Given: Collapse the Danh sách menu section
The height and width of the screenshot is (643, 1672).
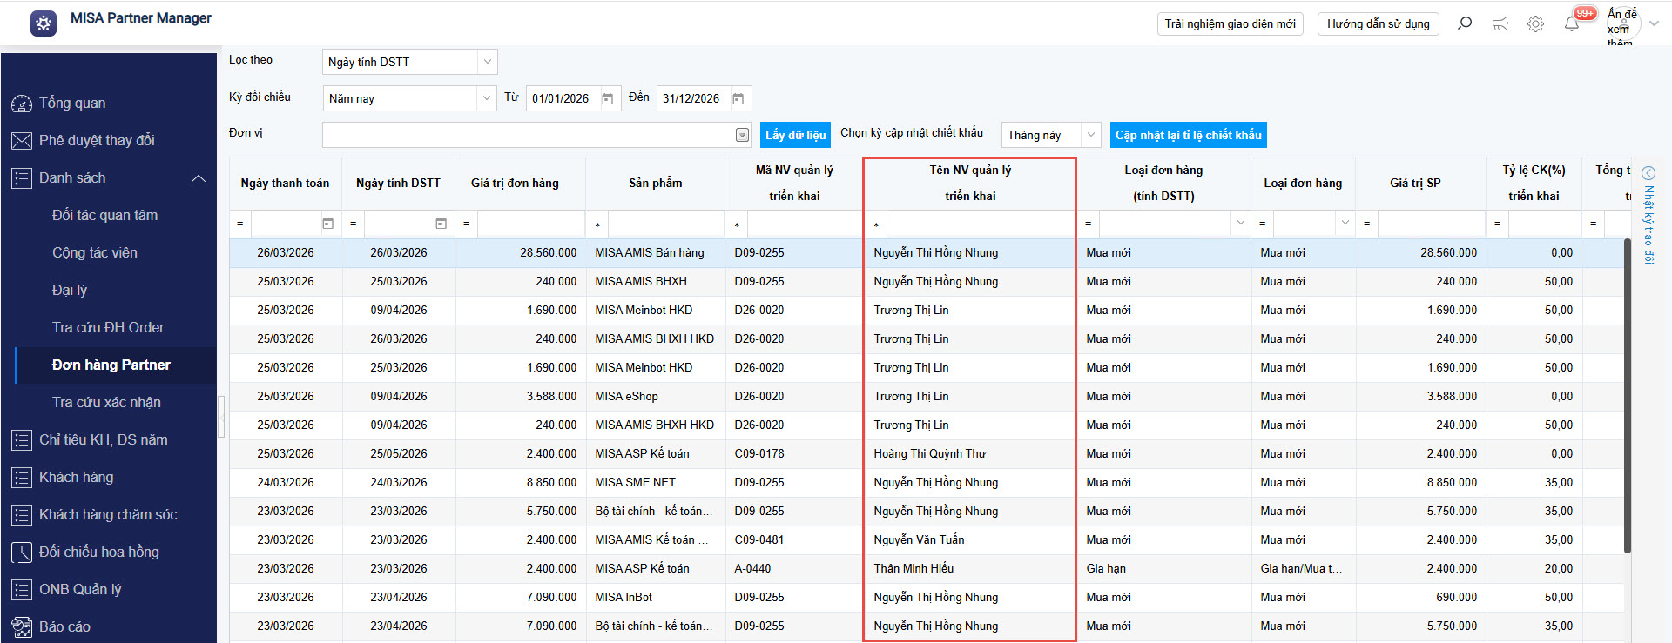Looking at the screenshot, I should [x=199, y=178].
